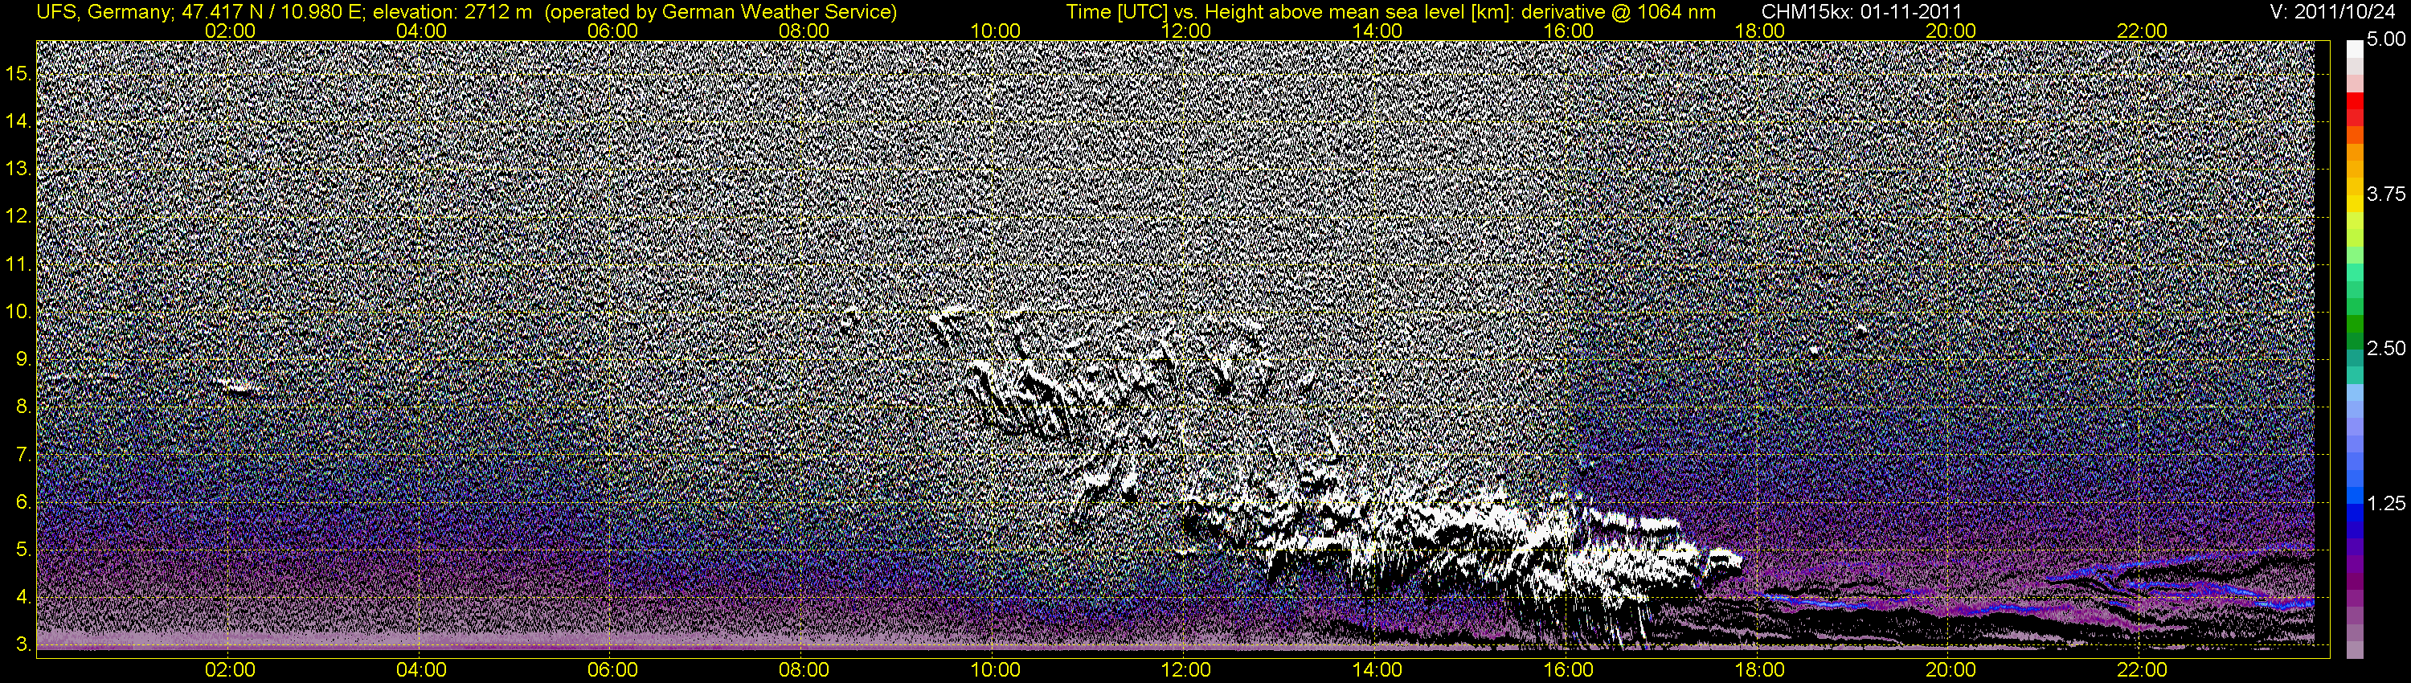Image resolution: width=2411 pixels, height=683 pixels.
Task: Click the "6." height axis label
Action: 23,503
